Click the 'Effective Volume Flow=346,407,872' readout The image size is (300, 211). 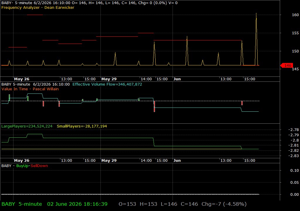pos(107,84)
